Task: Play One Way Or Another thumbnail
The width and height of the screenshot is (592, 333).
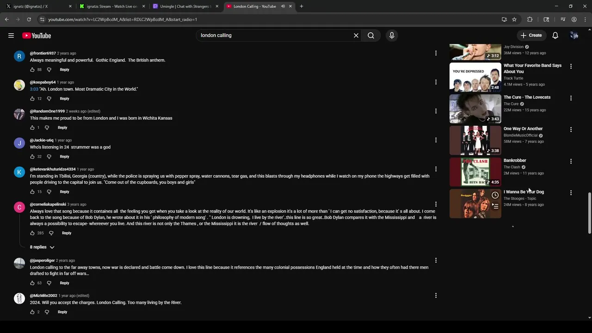Action: click(475, 140)
